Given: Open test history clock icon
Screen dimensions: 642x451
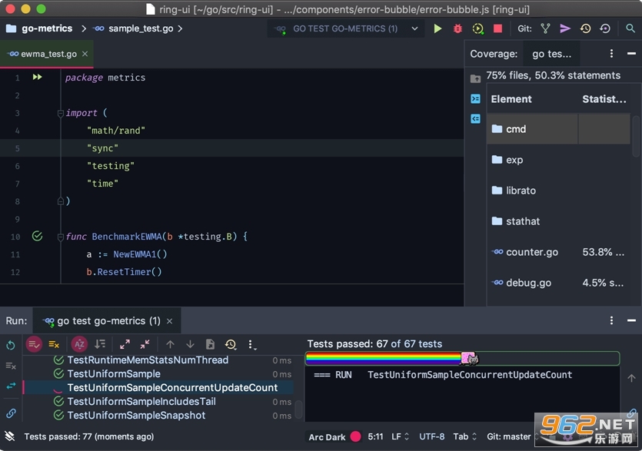Looking at the screenshot, I should point(231,345).
